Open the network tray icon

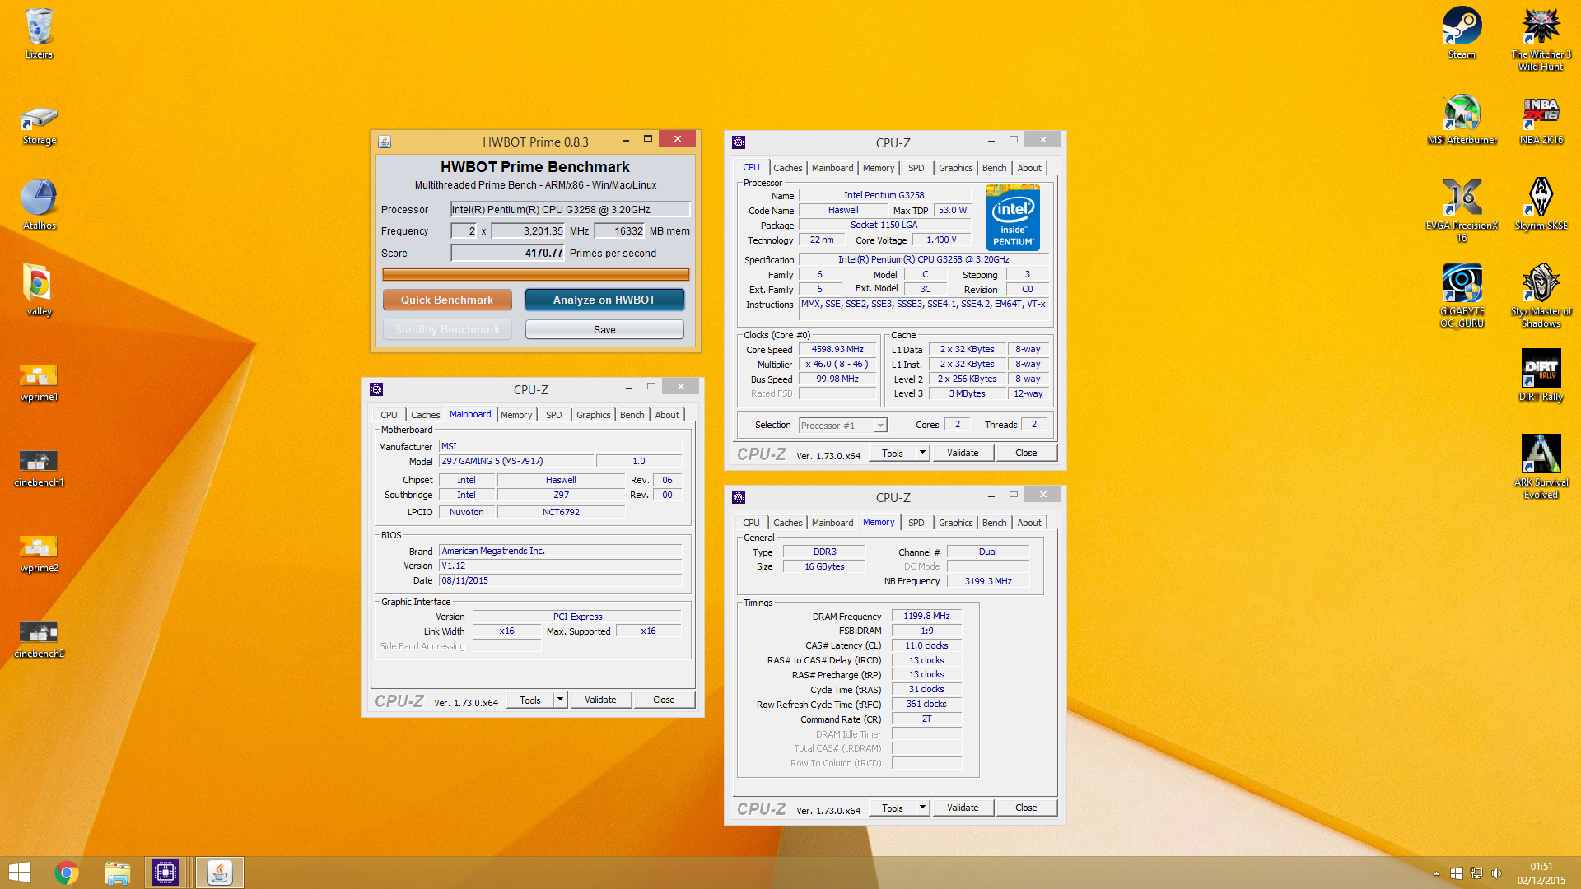[1476, 873]
